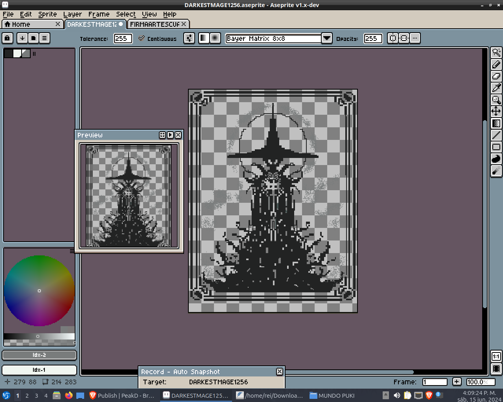Screen dimensions: 503x402
Task: Select the Contour blob tool
Action: point(496,159)
